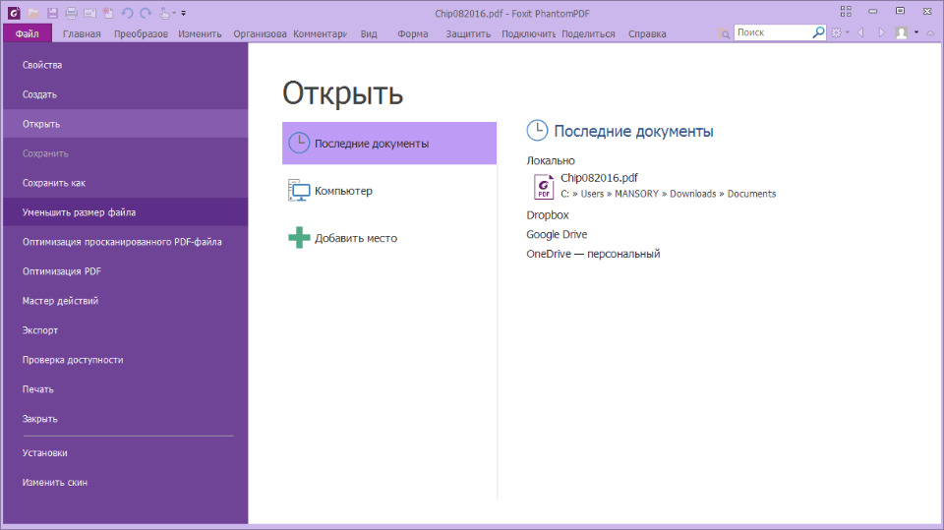Click the Foxit PhantomPDF logo icon
Image resolution: width=944 pixels, height=530 pixels.
point(13,13)
